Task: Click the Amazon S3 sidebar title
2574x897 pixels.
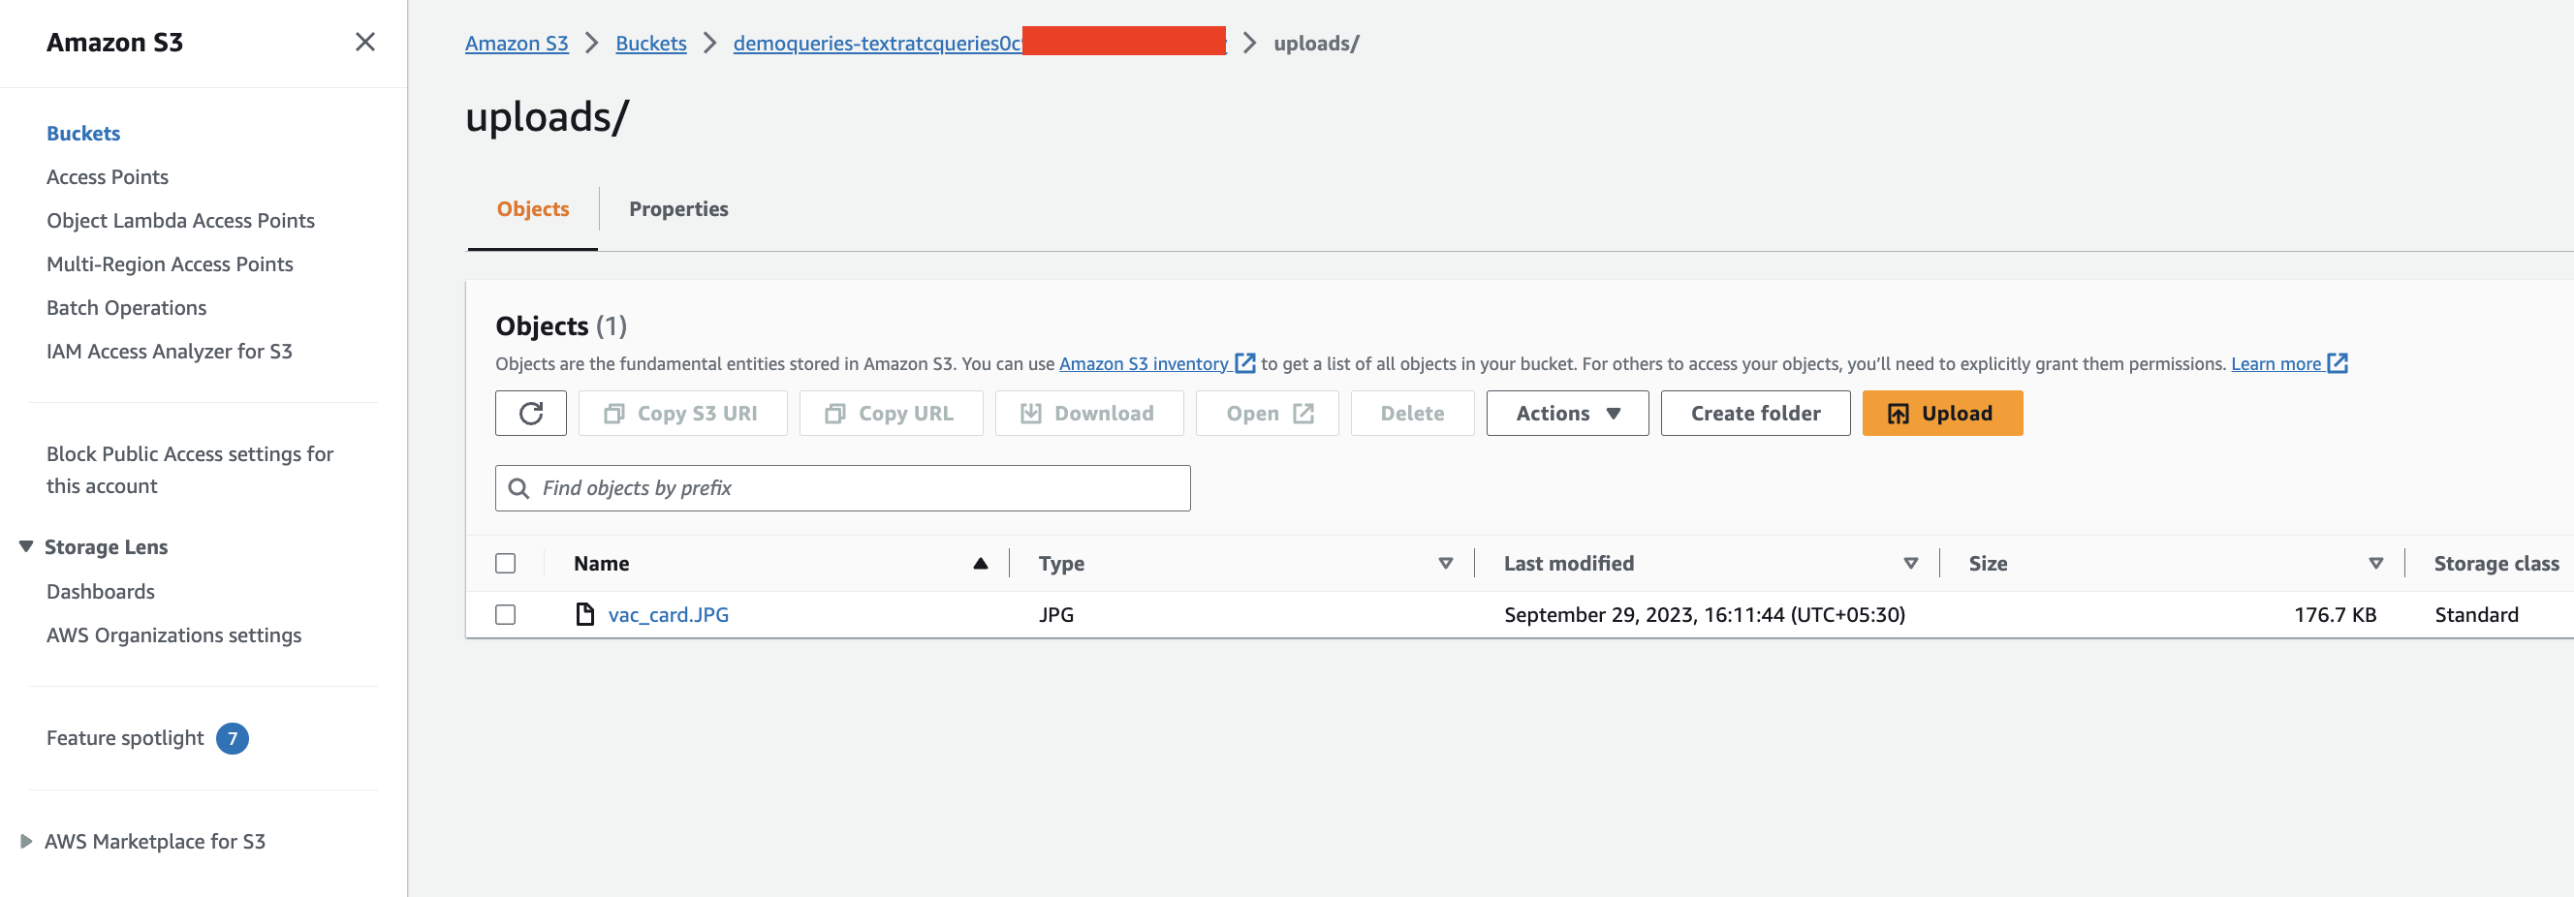Action: [114, 42]
